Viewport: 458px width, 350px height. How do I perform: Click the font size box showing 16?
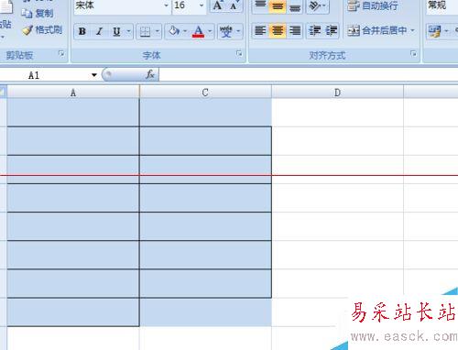[185, 5]
